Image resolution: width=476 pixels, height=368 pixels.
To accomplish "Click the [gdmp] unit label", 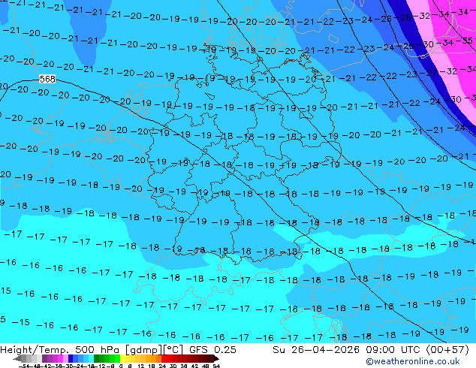I will pyautogui.click(x=143, y=350).
